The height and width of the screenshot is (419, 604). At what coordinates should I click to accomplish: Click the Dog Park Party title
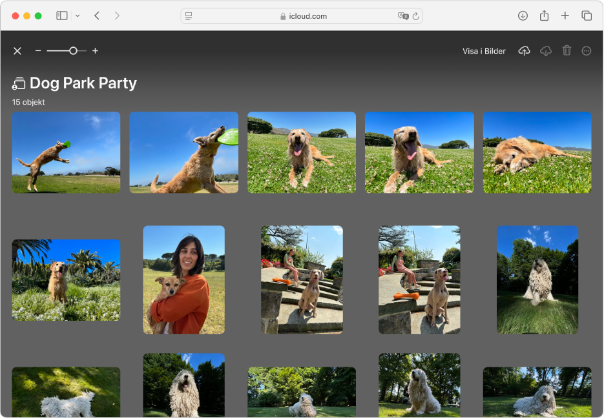83,83
